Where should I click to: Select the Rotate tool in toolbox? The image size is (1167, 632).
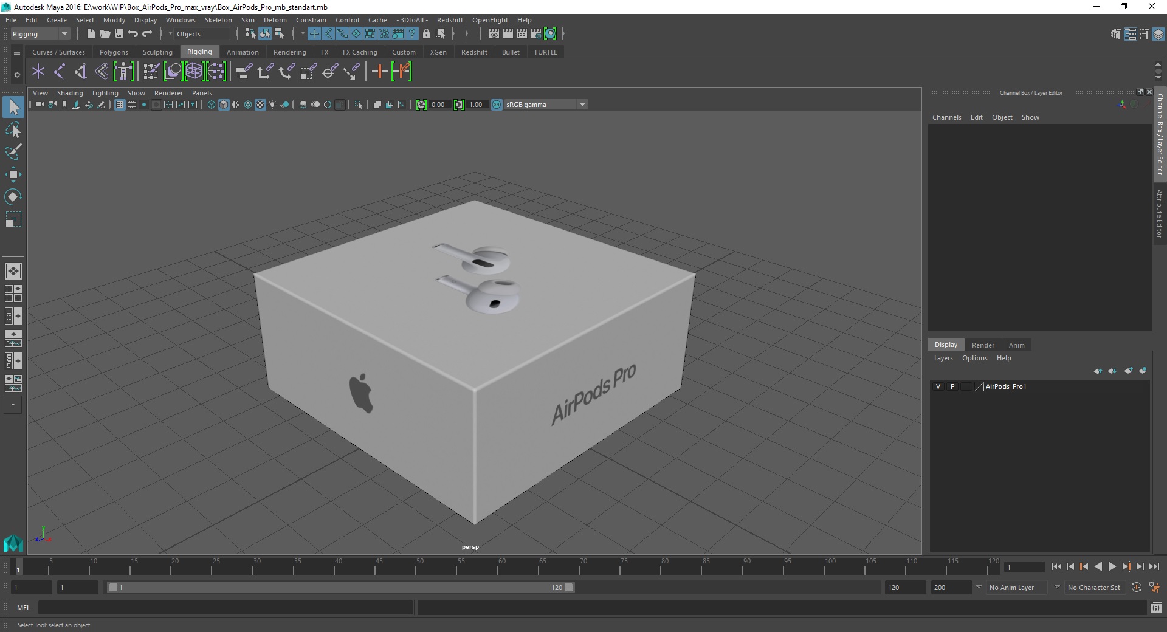click(13, 197)
